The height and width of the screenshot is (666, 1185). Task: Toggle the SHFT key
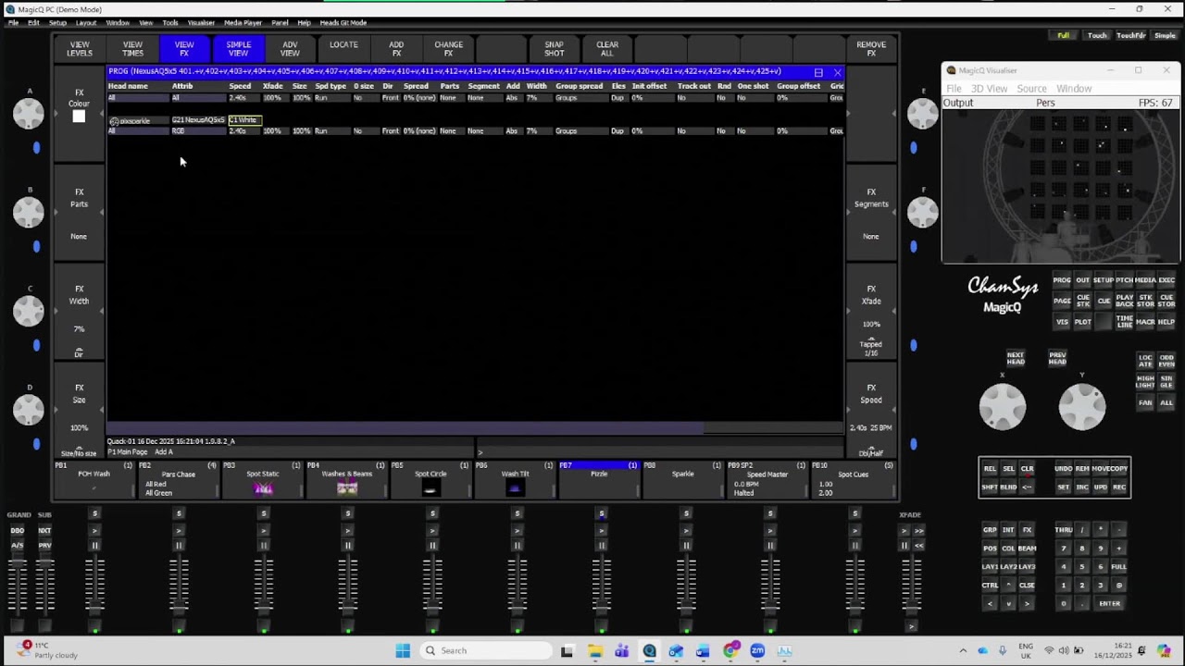(x=990, y=487)
